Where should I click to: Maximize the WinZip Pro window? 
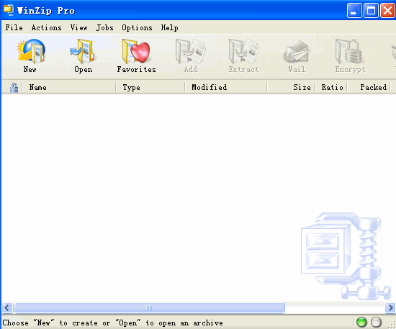371,10
